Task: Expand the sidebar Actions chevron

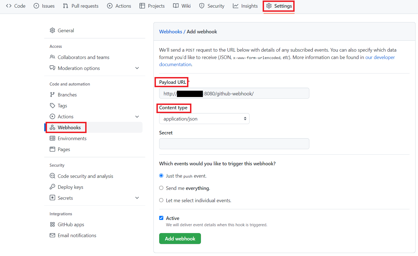Action: 137,117
